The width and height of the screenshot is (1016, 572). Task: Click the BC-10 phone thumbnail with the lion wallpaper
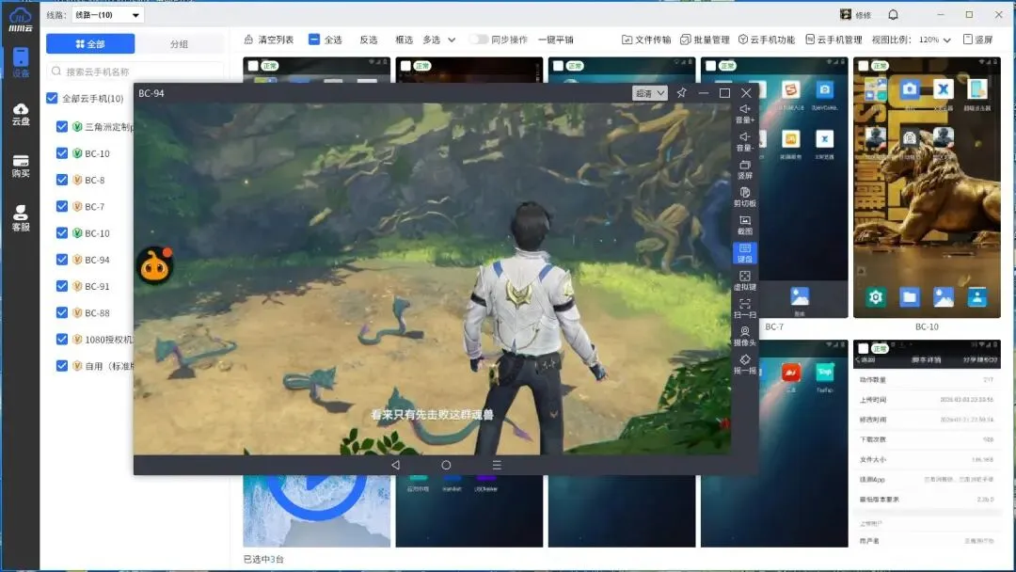click(x=927, y=188)
